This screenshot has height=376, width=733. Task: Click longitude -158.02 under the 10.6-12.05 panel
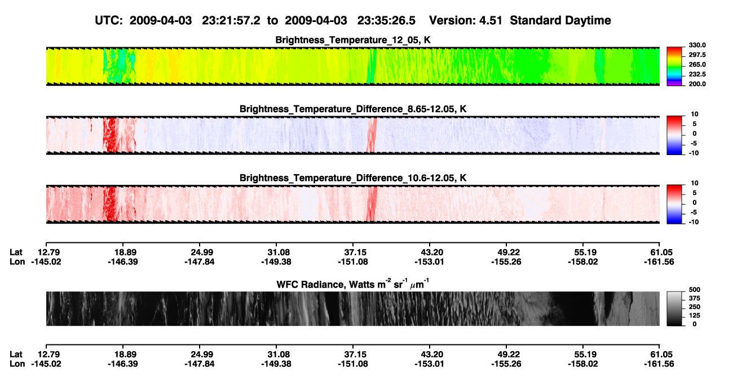582,262
